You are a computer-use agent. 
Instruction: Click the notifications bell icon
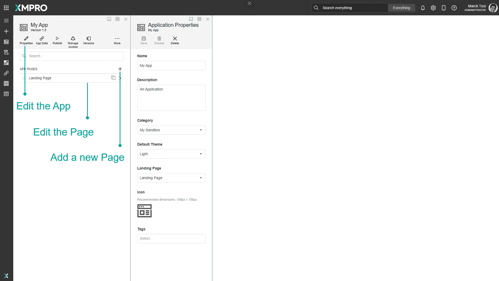point(423,8)
